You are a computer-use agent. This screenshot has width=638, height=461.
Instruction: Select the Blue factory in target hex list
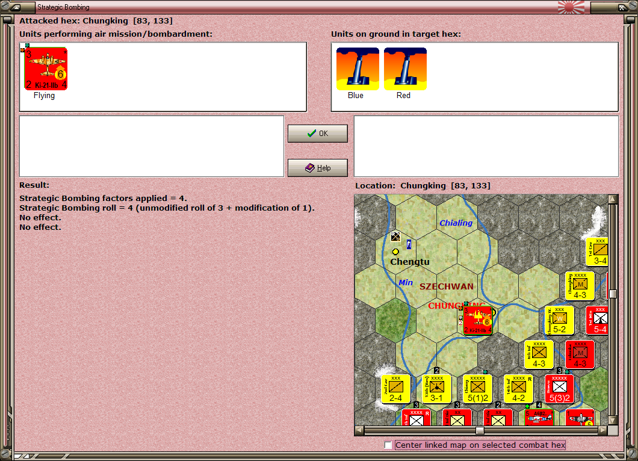coord(358,69)
